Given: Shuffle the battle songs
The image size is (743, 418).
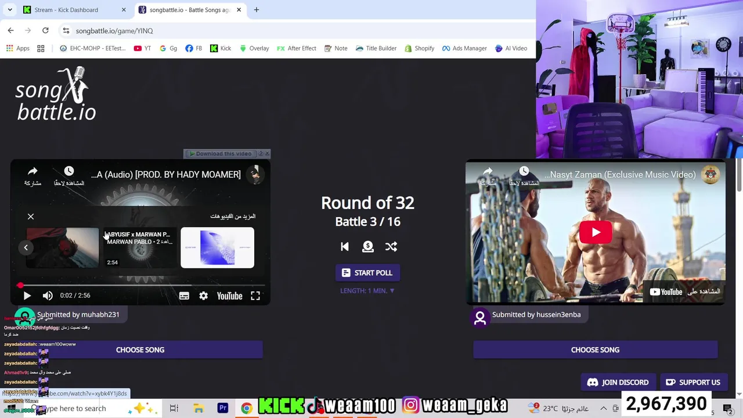Looking at the screenshot, I should pyautogui.click(x=391, y=247).
